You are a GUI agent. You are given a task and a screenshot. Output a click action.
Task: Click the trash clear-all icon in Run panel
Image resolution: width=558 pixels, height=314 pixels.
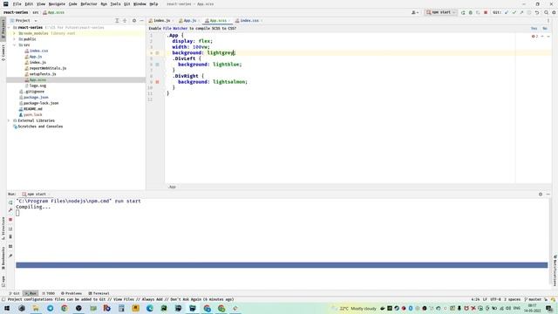[10, 236]
